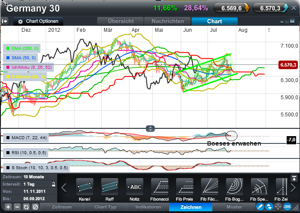
Task: Click the minus zoom-out icon
Action: [17, 207]
